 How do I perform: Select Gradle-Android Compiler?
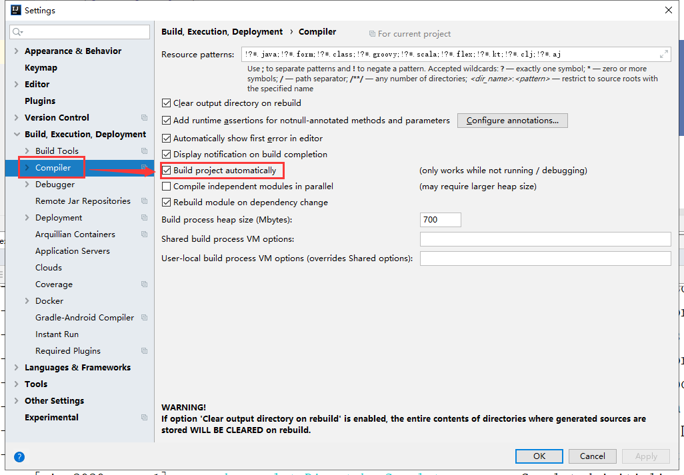(x=85, y=318)
